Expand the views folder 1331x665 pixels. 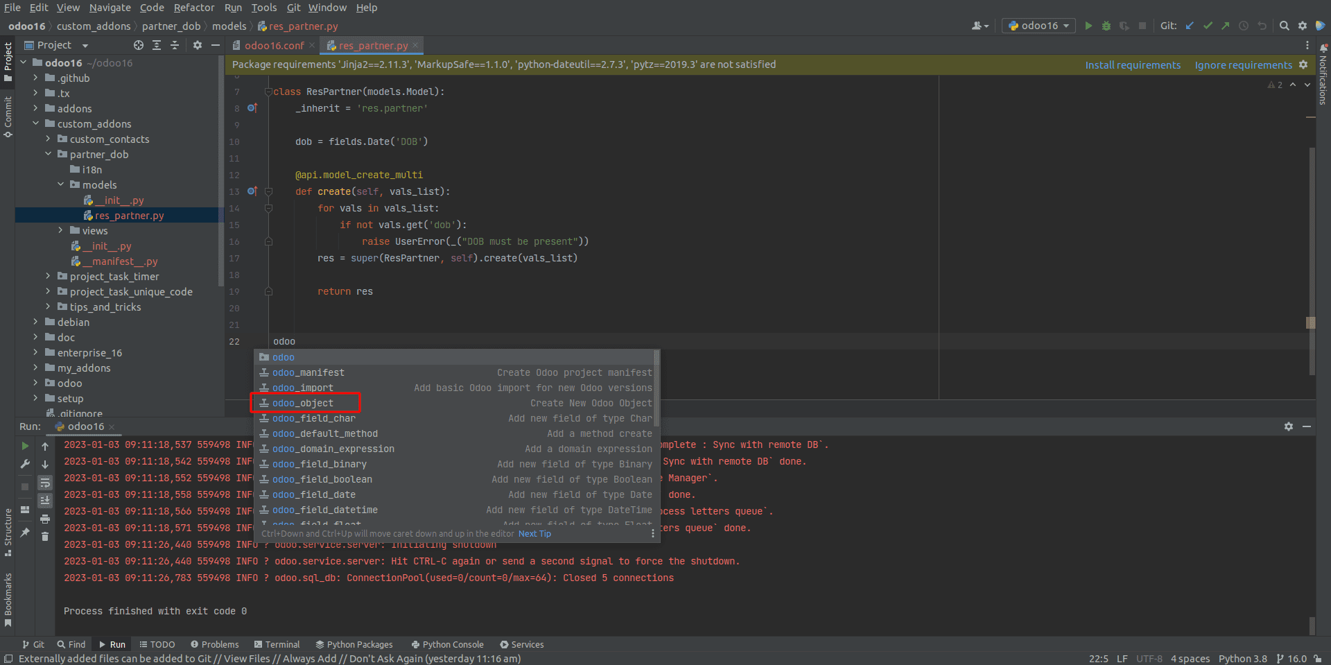[60, 230]
